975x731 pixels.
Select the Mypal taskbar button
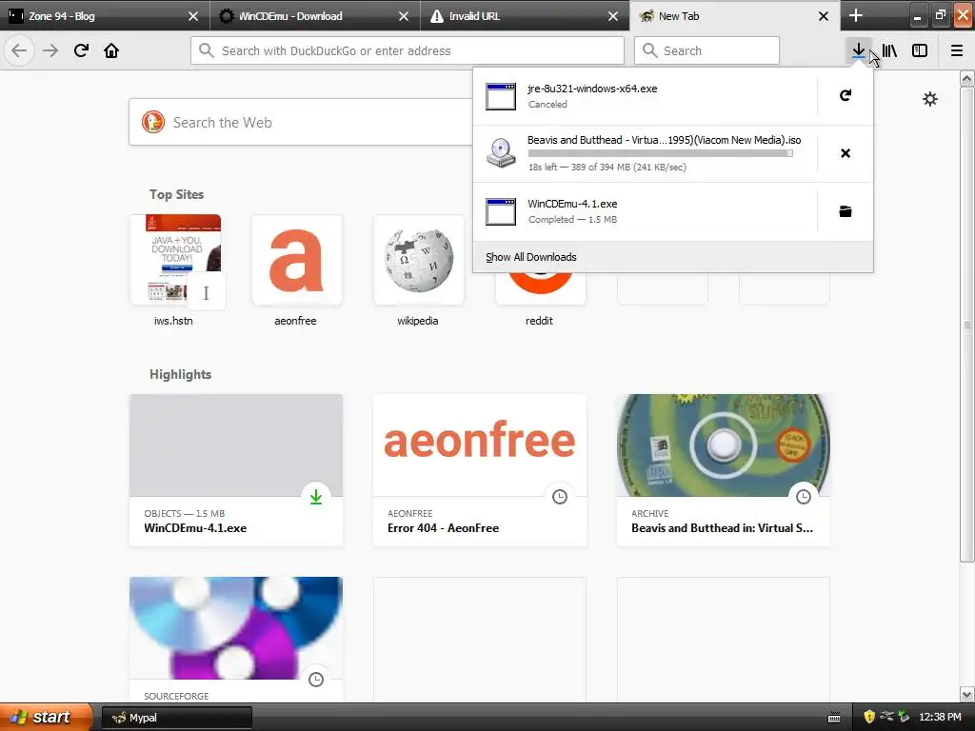[176, 718]
